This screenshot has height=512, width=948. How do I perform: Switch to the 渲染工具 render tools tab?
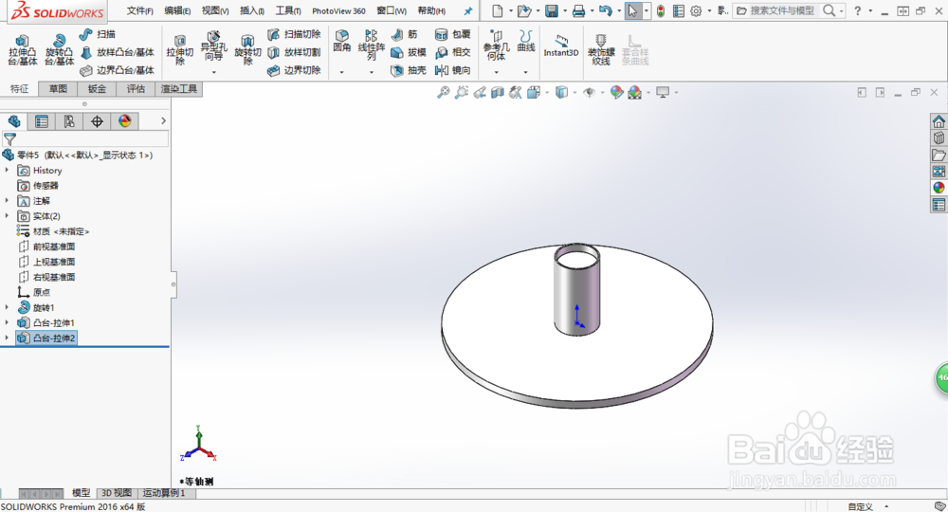pyautogui.click(x=179, y=89)
